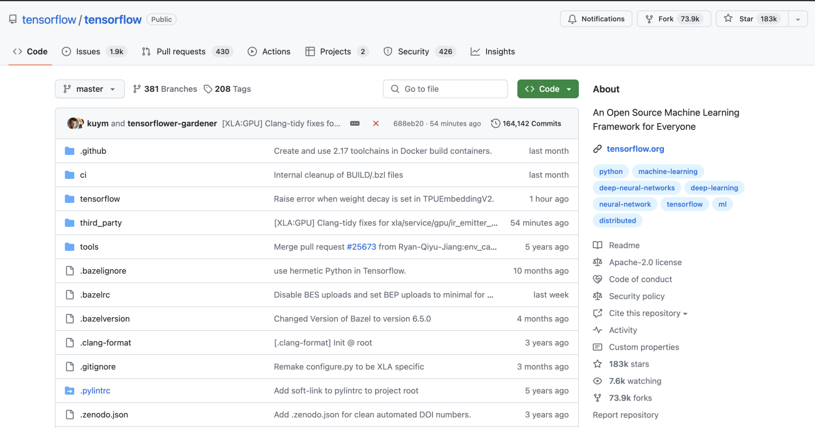This screenshot has height=428, width=815.
Task: Open the Insights tab
Action: pyautogui.click(x=500, y=51)
